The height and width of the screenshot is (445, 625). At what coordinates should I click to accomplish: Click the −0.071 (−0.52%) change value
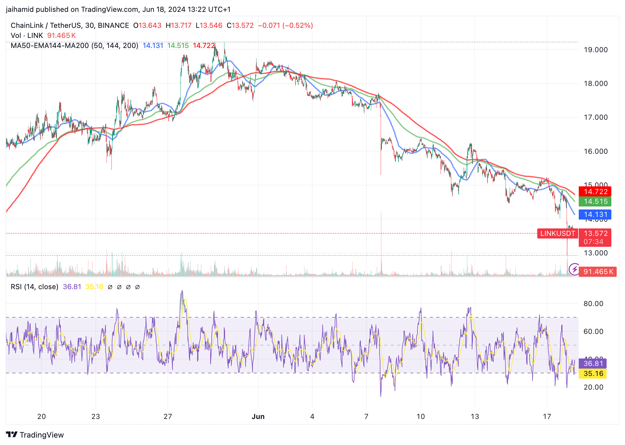coord(286,25)
